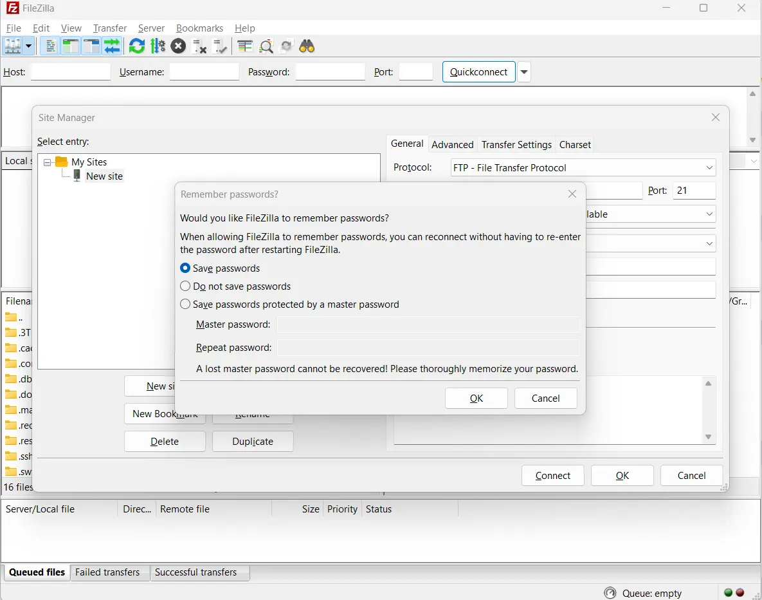Click the My Sites folder icon
Viewport: 762px width, 600px height.
click(61, 162)
